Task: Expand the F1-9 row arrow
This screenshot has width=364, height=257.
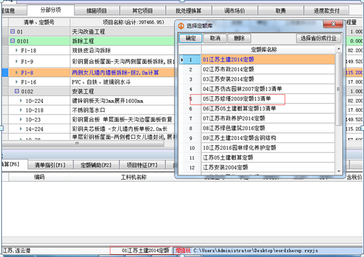Action: tap(16, 61)
